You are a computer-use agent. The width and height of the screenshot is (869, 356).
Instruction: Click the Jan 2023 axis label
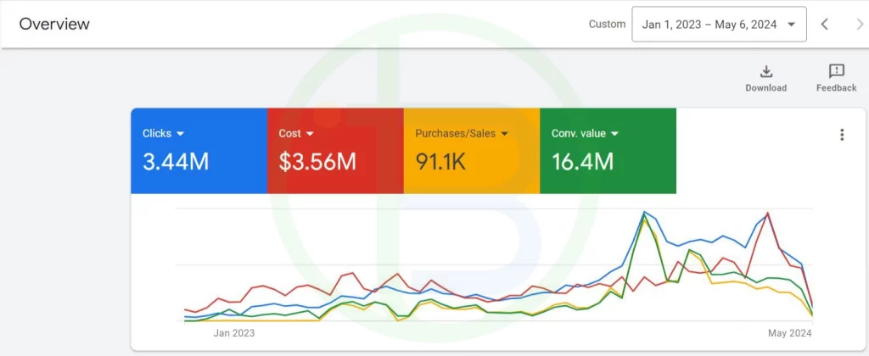(233, 333)
